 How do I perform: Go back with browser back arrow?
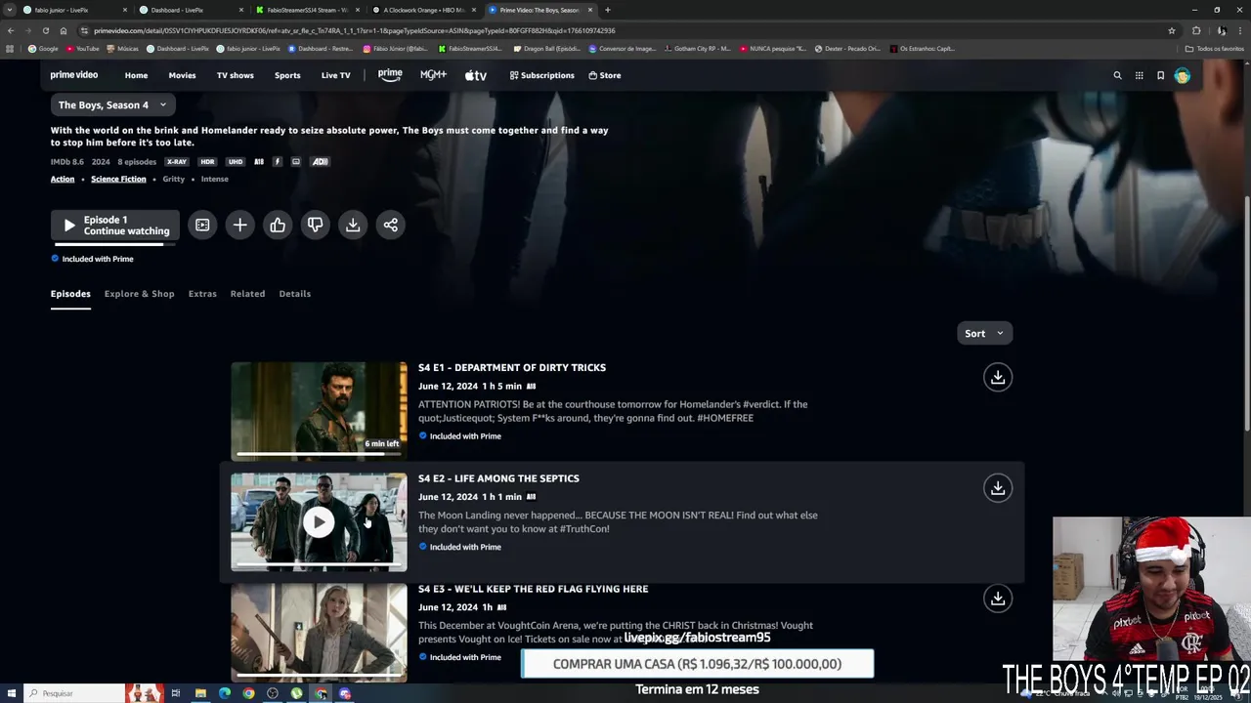11,30
